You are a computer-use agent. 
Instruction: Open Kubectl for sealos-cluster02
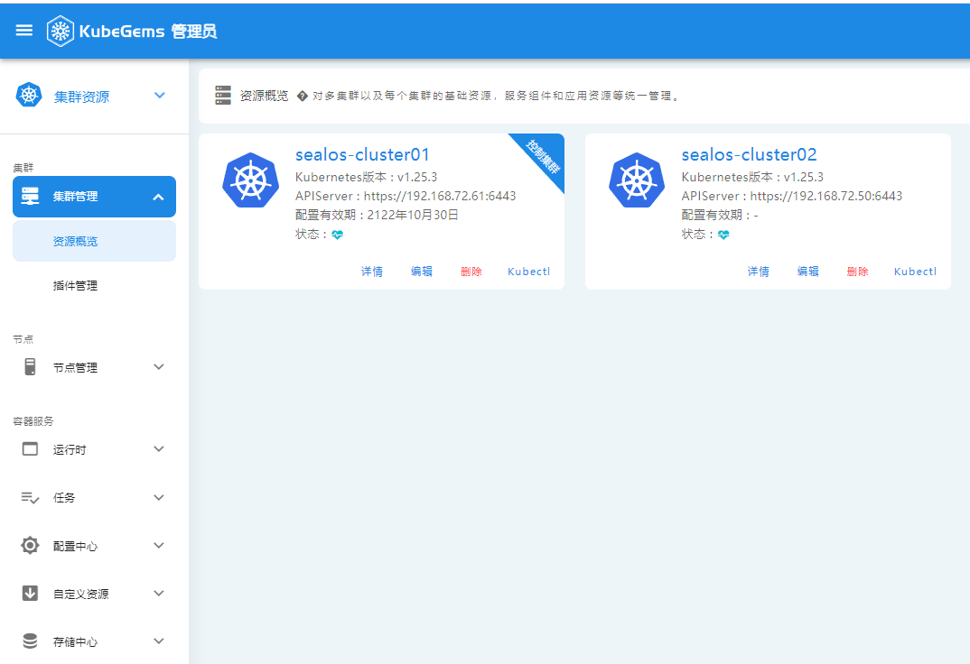pyautogui.click(x=915, y=272)
